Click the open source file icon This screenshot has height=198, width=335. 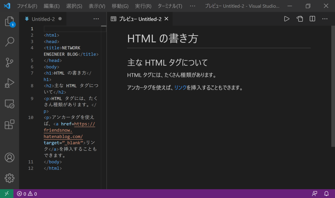click(x=300, y=19)
